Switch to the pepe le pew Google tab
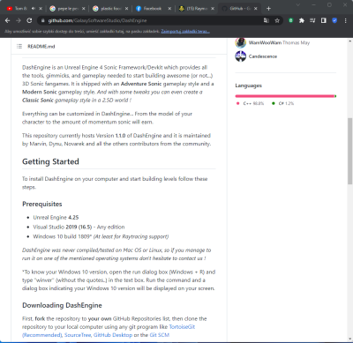The height and width of the screenshot is (343, 353). coord(68,9)
